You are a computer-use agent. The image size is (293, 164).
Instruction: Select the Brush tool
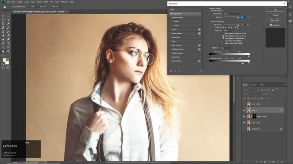8,27
